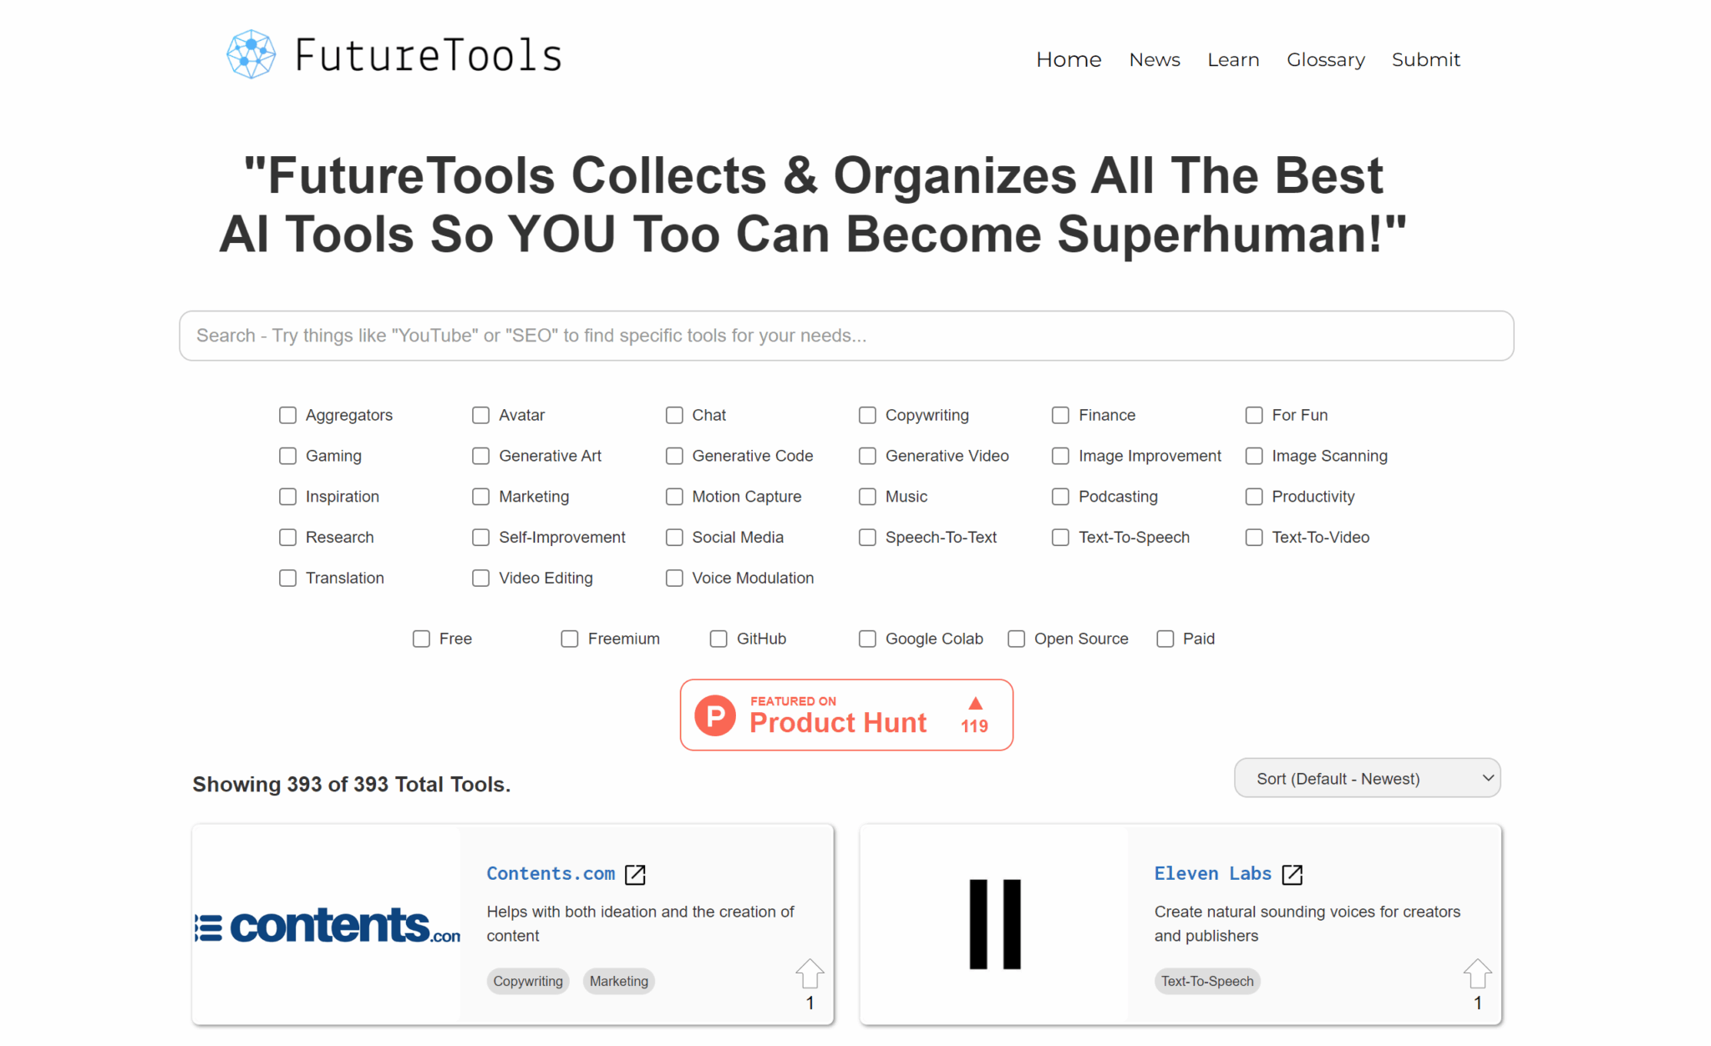Check the Research category box
The width and height of the screenshot is (1711, 1046).
pos(287,538)
